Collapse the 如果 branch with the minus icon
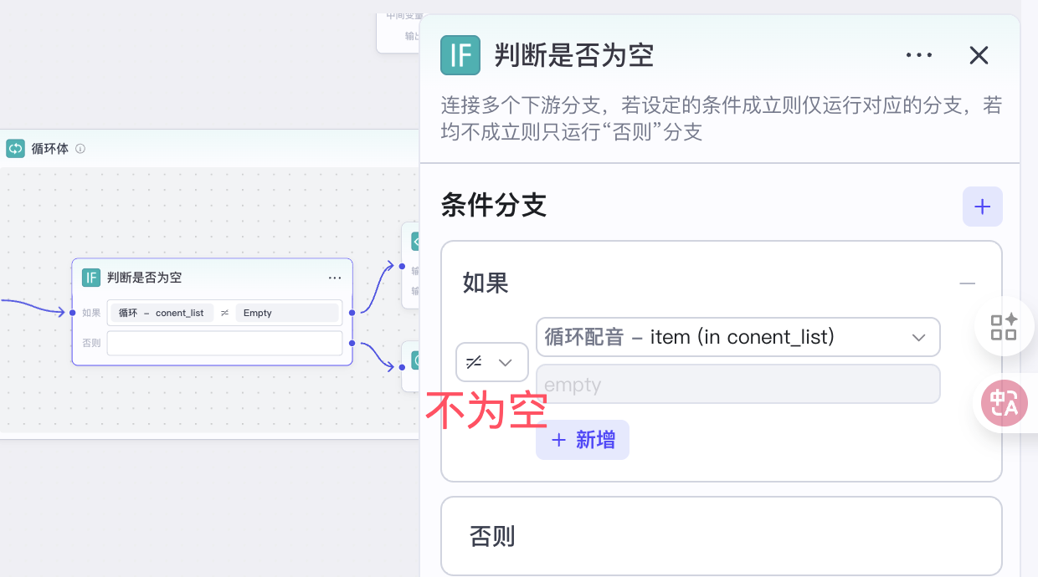Screen dimensions: 1038x577 click(x=968, y=283)
